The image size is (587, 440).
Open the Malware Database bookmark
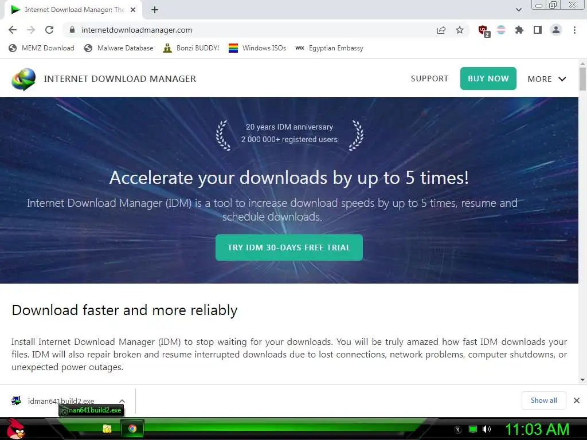pyautogui.click(x=119, y=48)
